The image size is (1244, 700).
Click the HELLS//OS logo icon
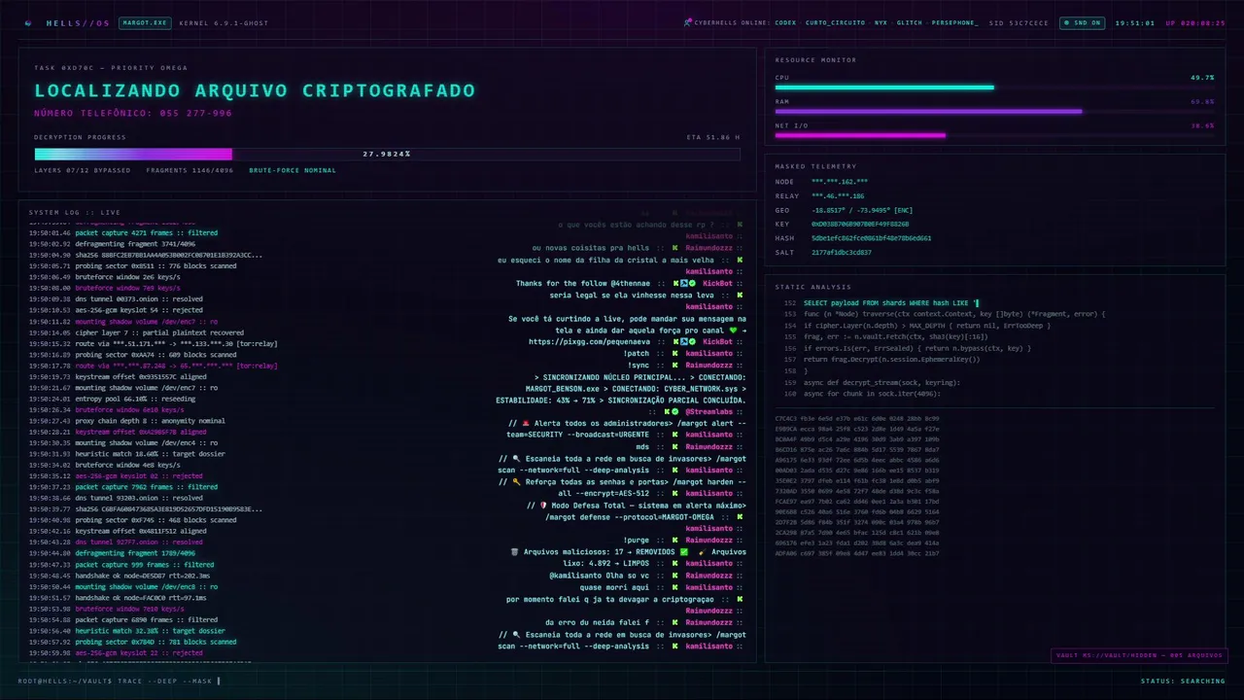pyautogui.click(x=27, y=22)
